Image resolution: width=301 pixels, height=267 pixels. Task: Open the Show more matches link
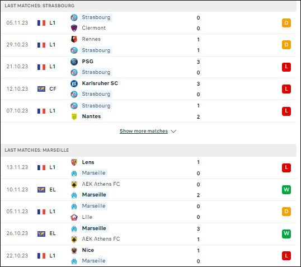tap(144, 131)
